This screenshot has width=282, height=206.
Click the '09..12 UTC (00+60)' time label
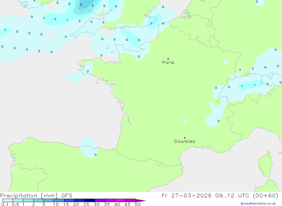[247, 195]
